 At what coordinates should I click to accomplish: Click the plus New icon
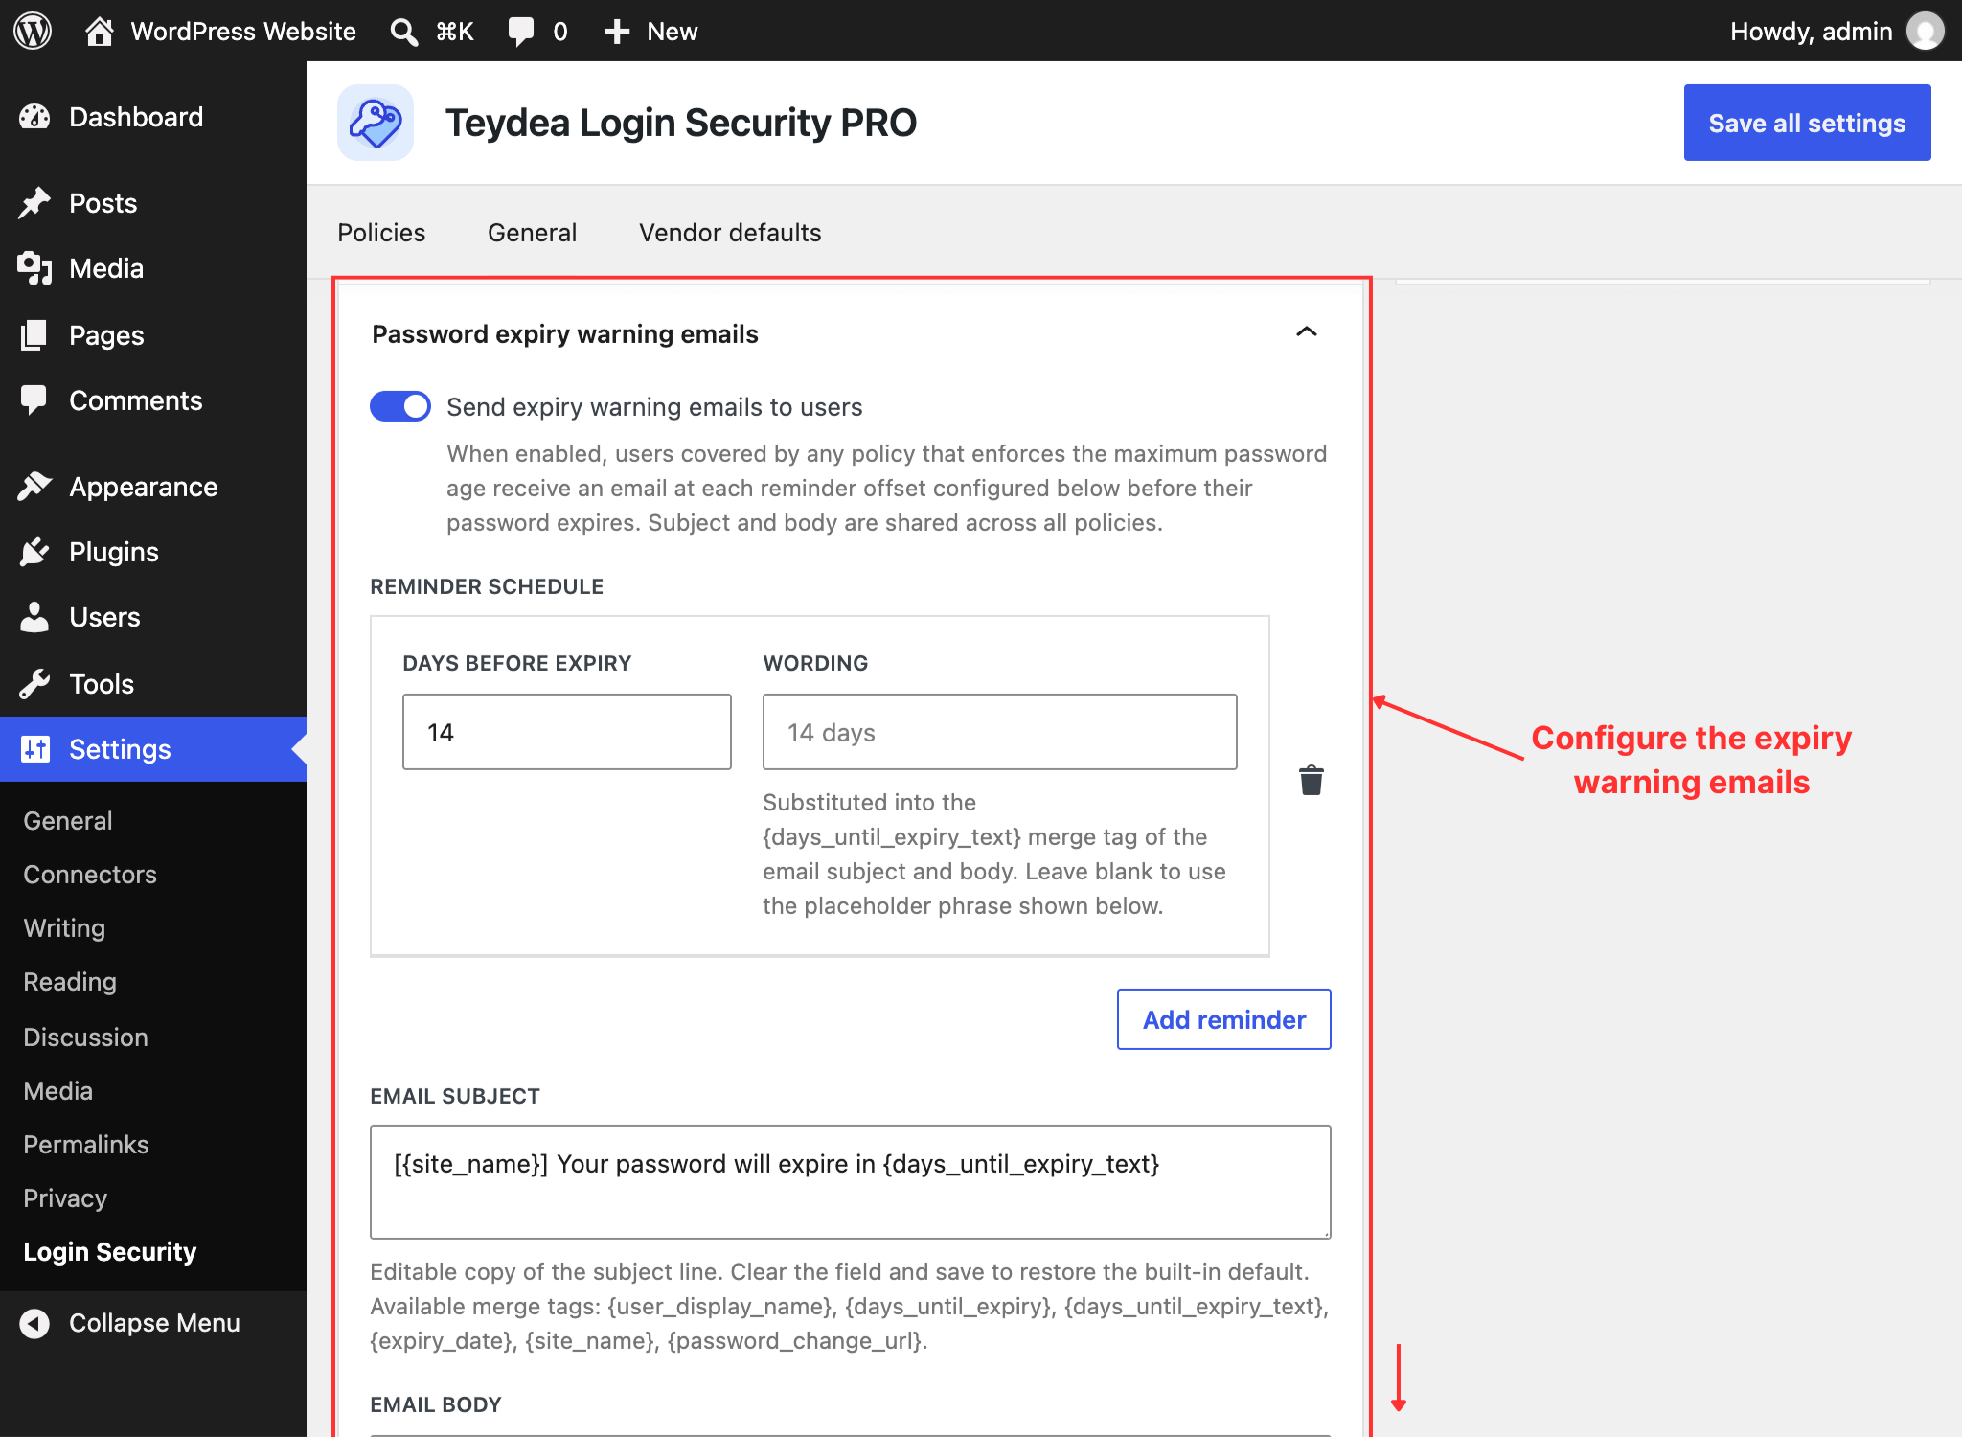point(617,32)
